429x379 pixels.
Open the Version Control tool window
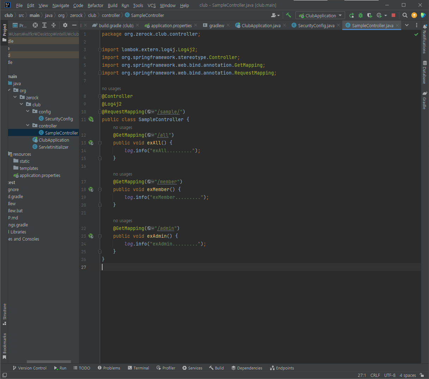pos(30,368)
